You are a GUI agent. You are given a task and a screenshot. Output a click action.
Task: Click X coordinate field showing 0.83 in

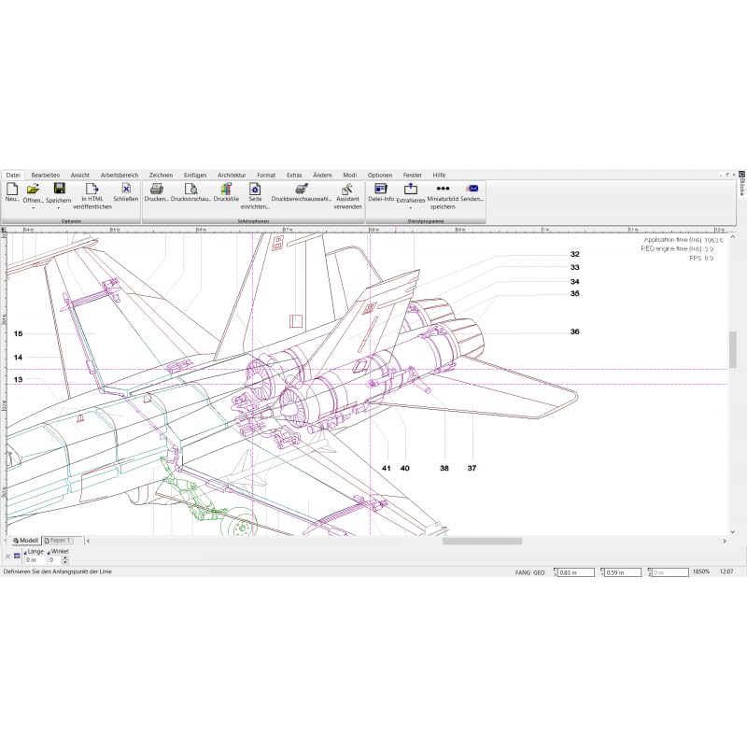(576, 572)
